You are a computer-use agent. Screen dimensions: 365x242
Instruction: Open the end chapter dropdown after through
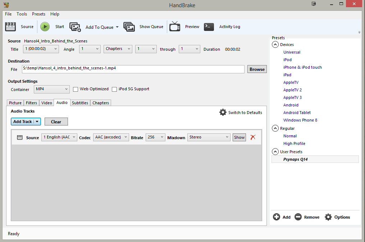tap(190, 49)
